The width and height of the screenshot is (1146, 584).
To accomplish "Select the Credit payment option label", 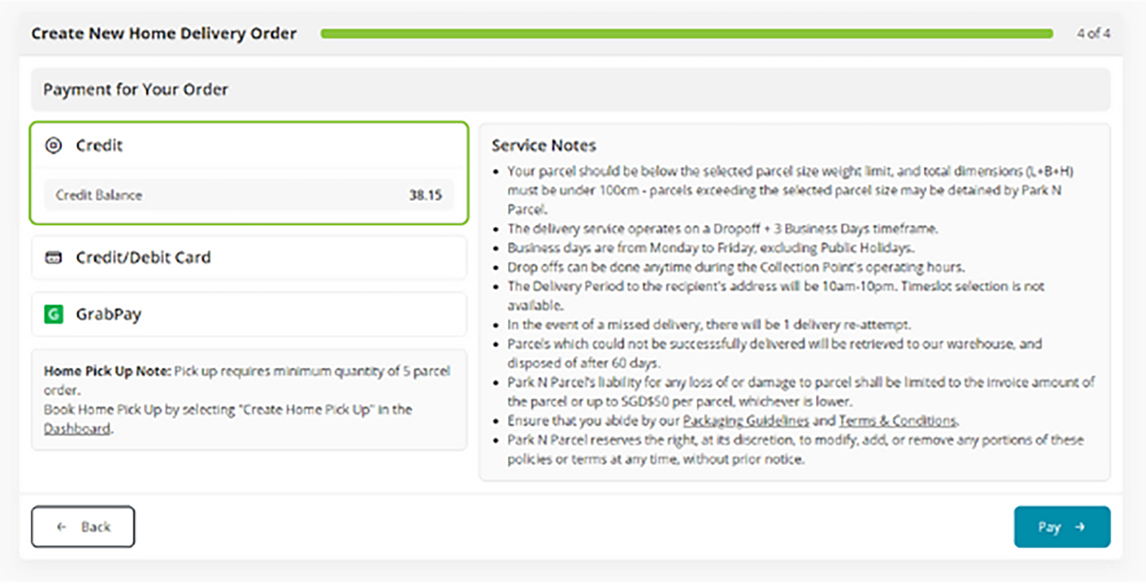I will point(99,146).
